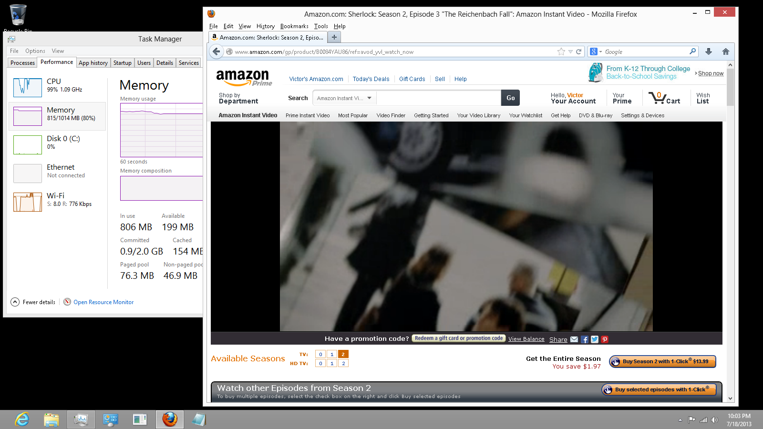Select TV season 1 box

pos(332,354)
